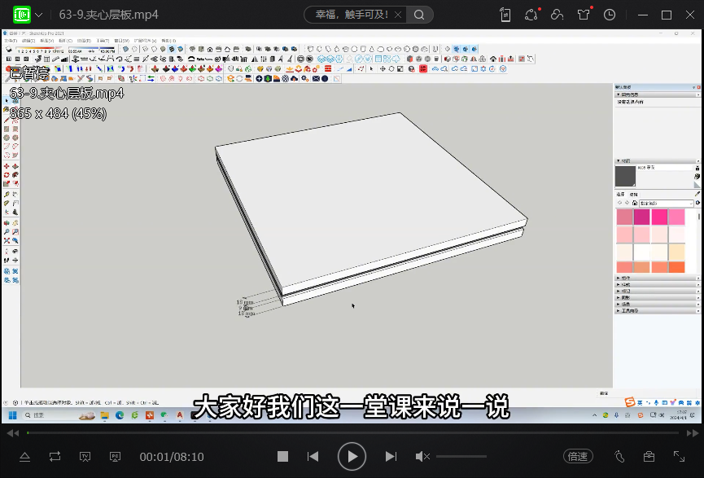Enter fullscreen mode with the expand arrows
704x478 pixels.
click(x=679, y=457)
